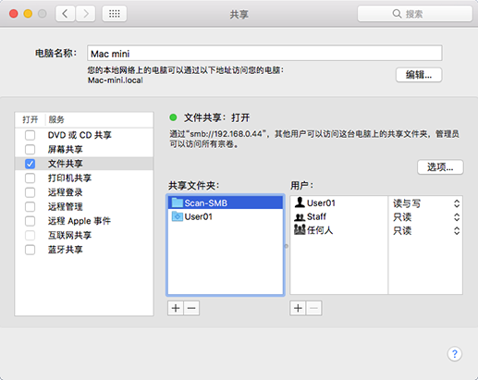Enable DVD 或 CD 共享 checkbox
The width and height of the screenshot is (478, 380).
tap(30, 135)
